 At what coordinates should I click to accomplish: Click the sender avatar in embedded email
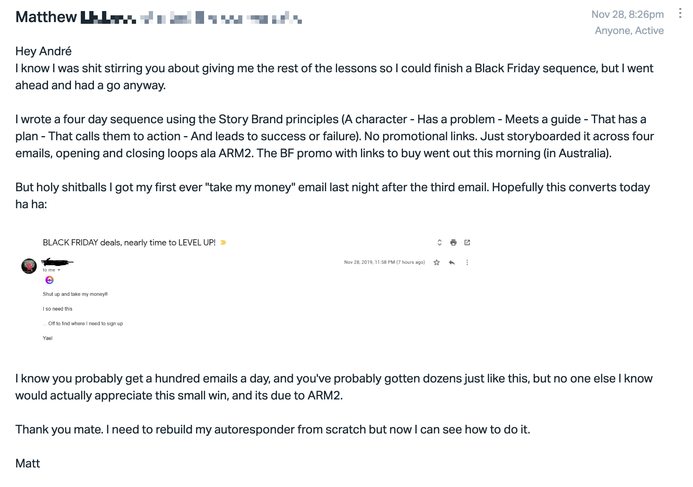pos(29,266)
